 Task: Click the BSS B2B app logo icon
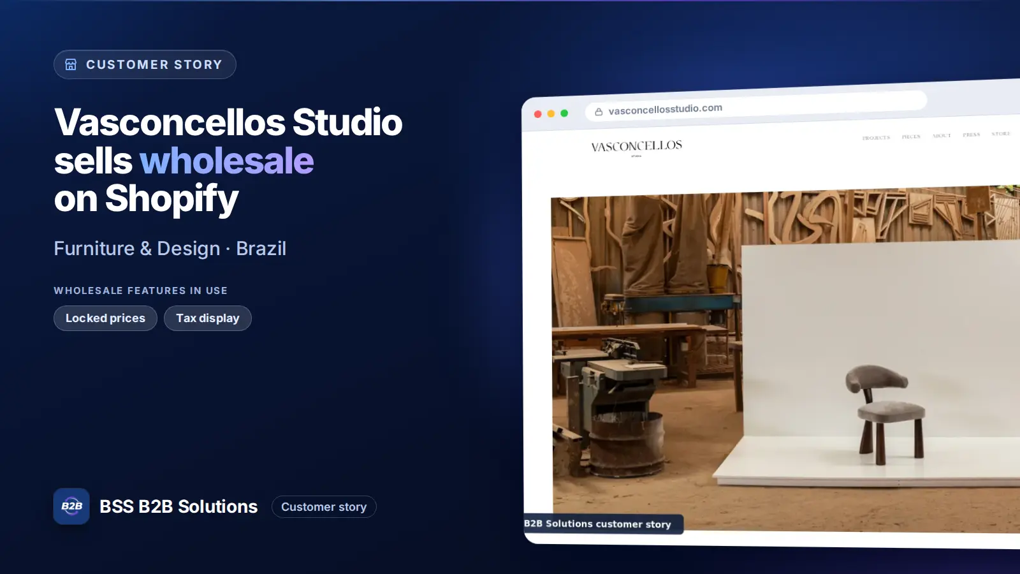click(x=71, y=506)
